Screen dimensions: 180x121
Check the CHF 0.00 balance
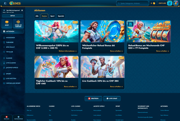(162, 3)
